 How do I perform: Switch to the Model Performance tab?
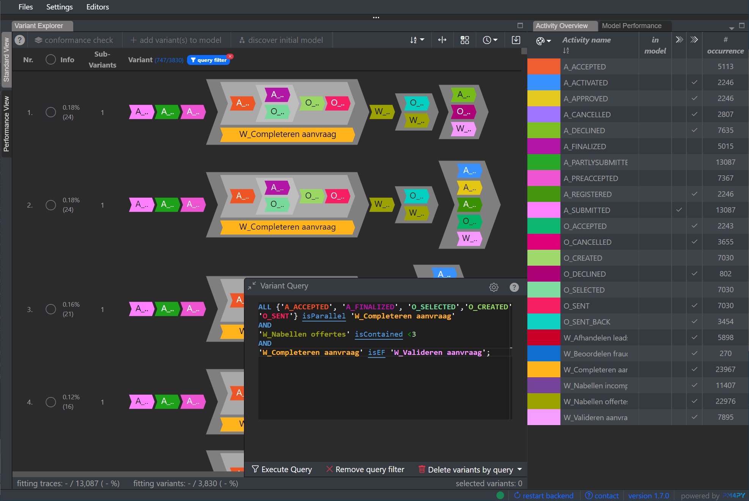632,25
